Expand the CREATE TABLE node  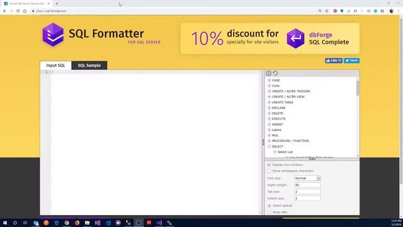pos(269,102)
